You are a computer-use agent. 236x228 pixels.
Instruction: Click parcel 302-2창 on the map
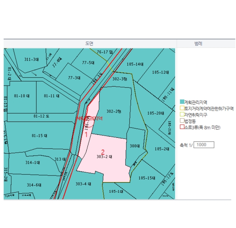coord(113,111)
